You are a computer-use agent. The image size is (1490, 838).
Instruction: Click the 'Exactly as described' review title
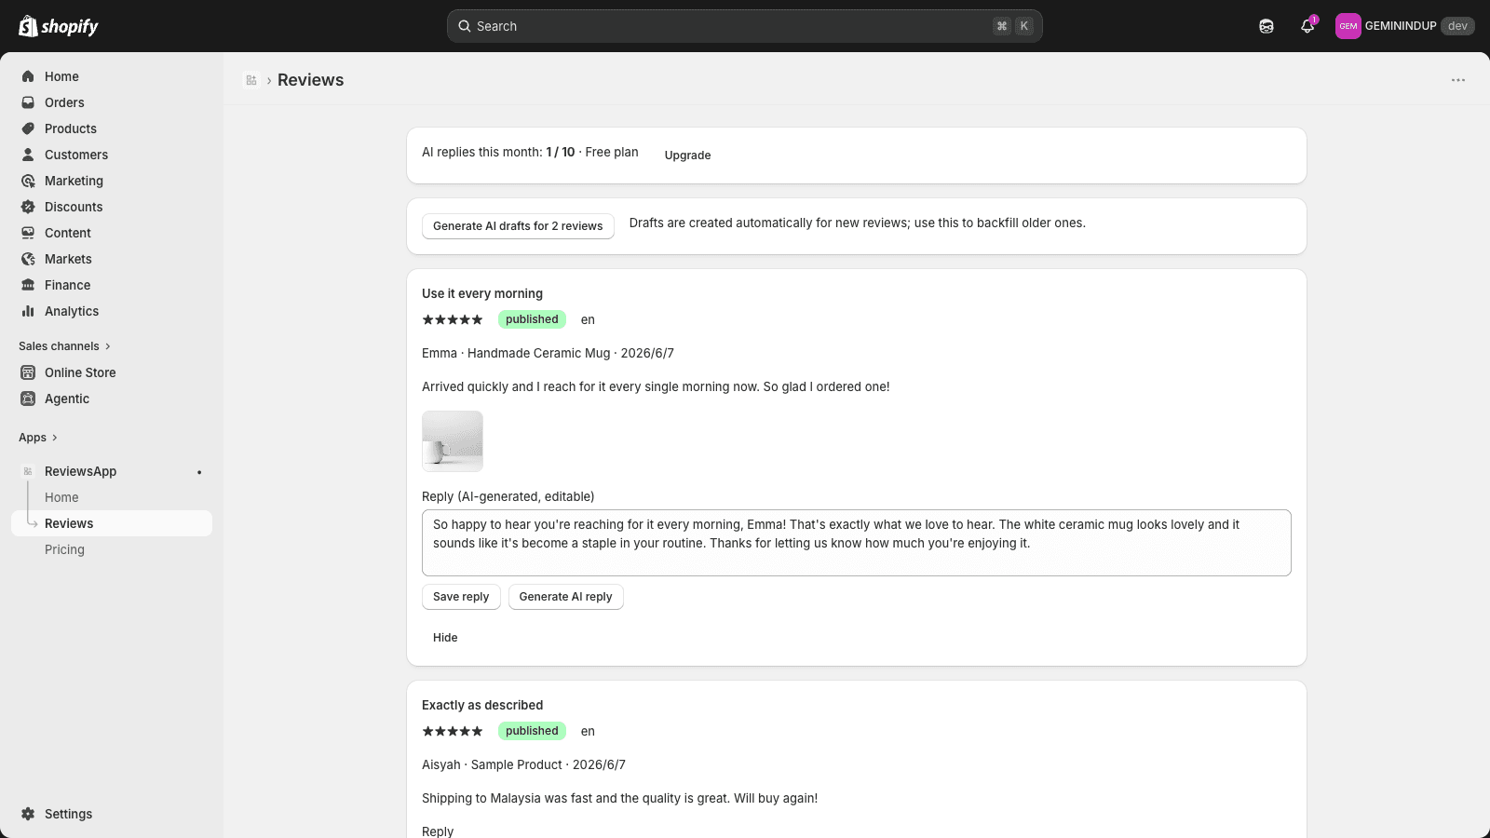482,705
